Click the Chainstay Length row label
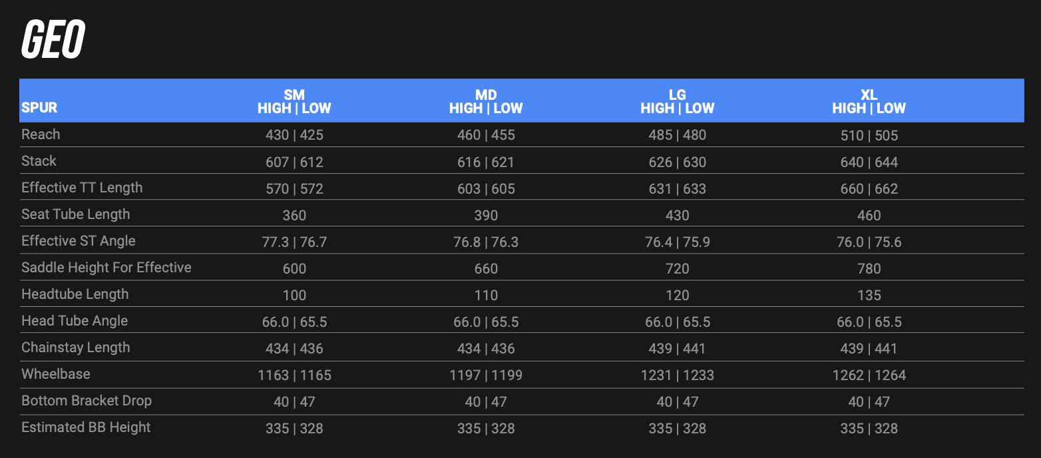 click(75, 347)
